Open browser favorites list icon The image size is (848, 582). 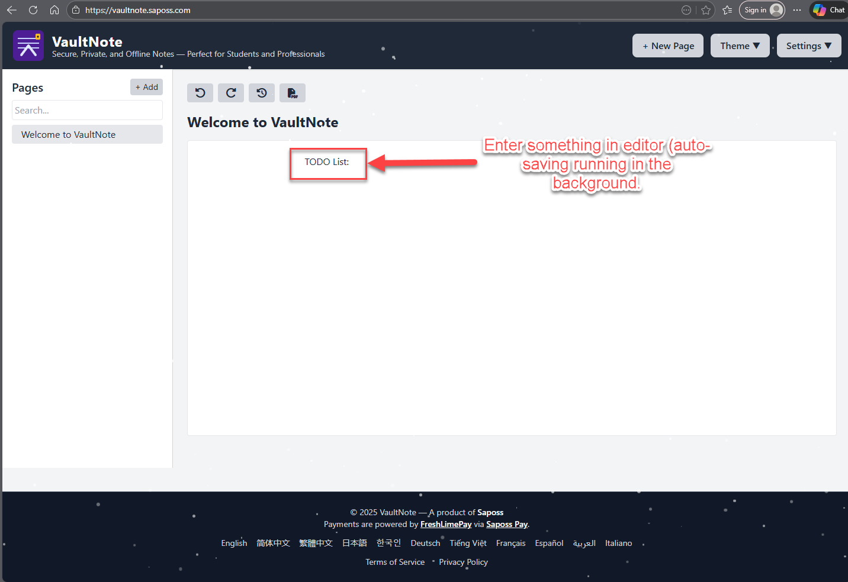click(727, 10)
